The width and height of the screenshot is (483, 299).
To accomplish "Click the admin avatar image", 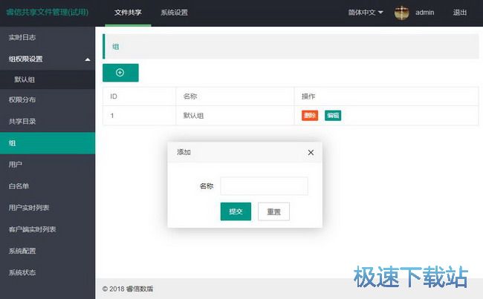I will [402, 13].
